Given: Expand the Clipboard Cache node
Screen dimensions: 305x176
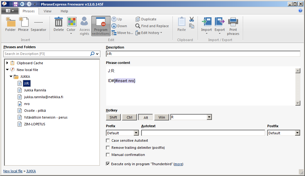Looking at the screenshot, I should coord(7,63).
